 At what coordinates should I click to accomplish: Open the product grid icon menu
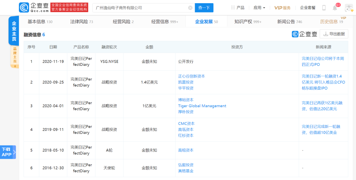pos(233,8)
